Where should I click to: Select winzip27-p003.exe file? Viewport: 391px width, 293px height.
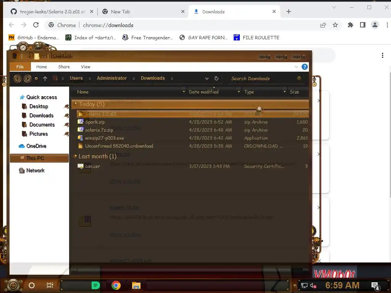click(x=192, y=138)
